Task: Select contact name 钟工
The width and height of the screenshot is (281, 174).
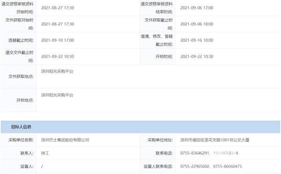Action: pos(45,153)
